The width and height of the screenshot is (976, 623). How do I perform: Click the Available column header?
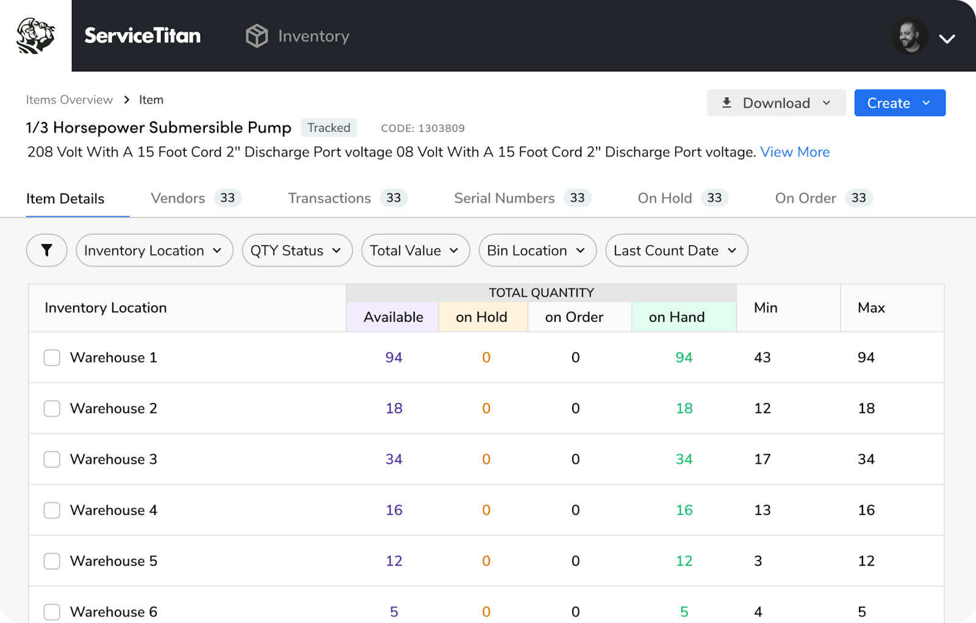(393, 317)
